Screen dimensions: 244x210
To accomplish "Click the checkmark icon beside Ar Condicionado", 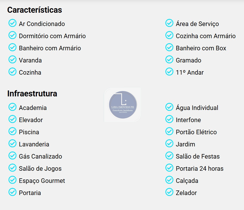I will (12, 23).
